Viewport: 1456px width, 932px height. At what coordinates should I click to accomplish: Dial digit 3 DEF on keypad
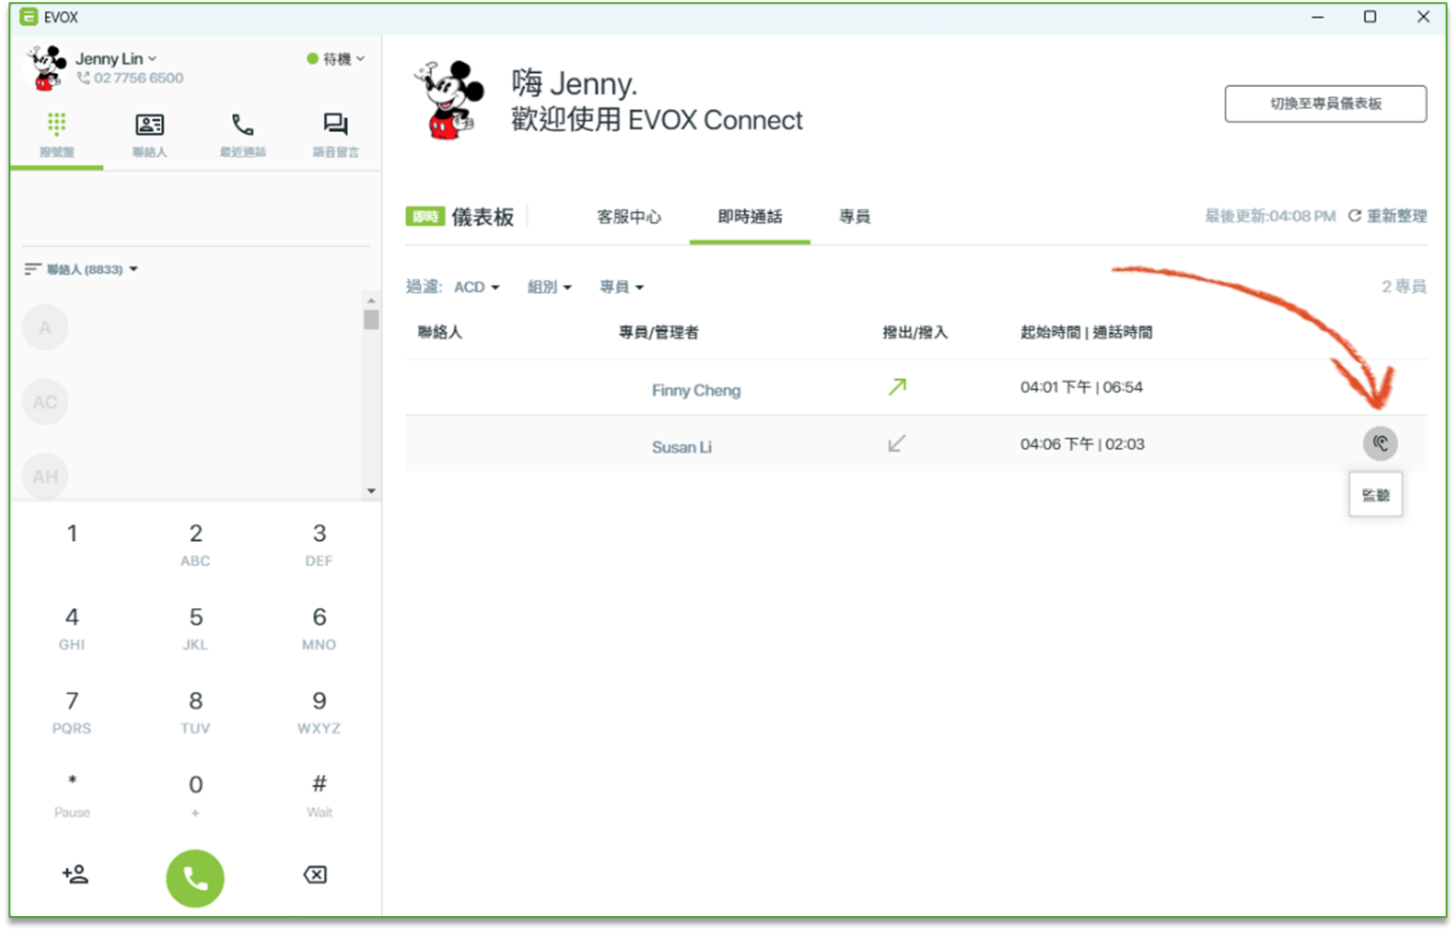point(319,545)
